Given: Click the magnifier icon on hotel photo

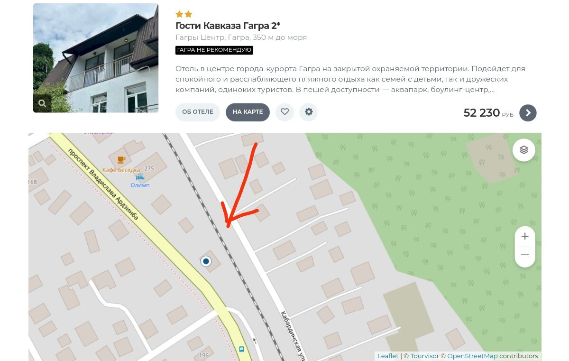Looking at the screenshot, I should click(x=42, y=103).
